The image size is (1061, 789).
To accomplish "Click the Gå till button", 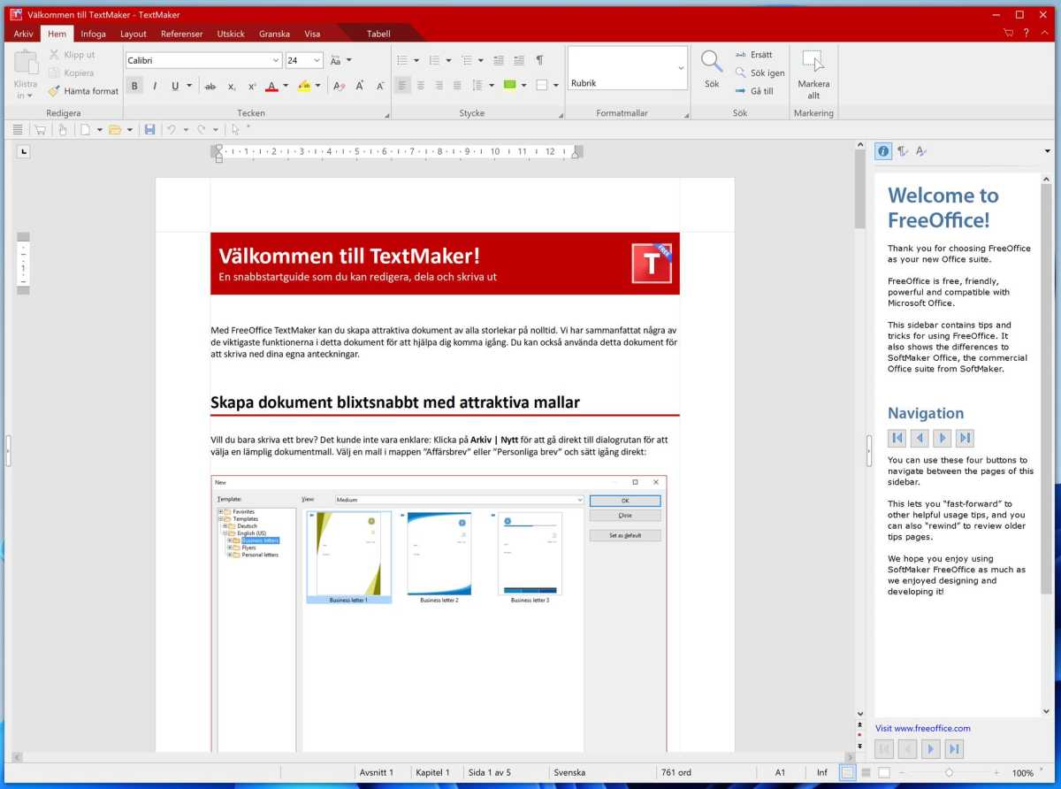I will 754,91.
